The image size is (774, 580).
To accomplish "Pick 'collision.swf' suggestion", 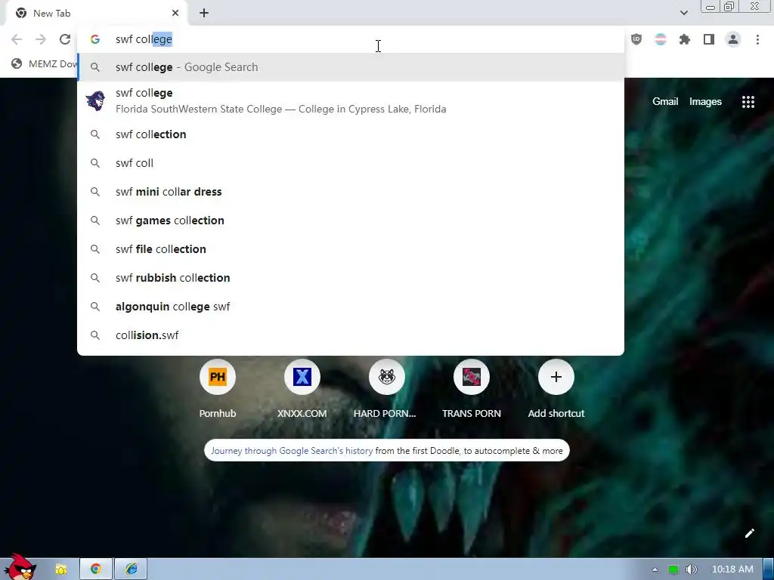I will [351, 335].
